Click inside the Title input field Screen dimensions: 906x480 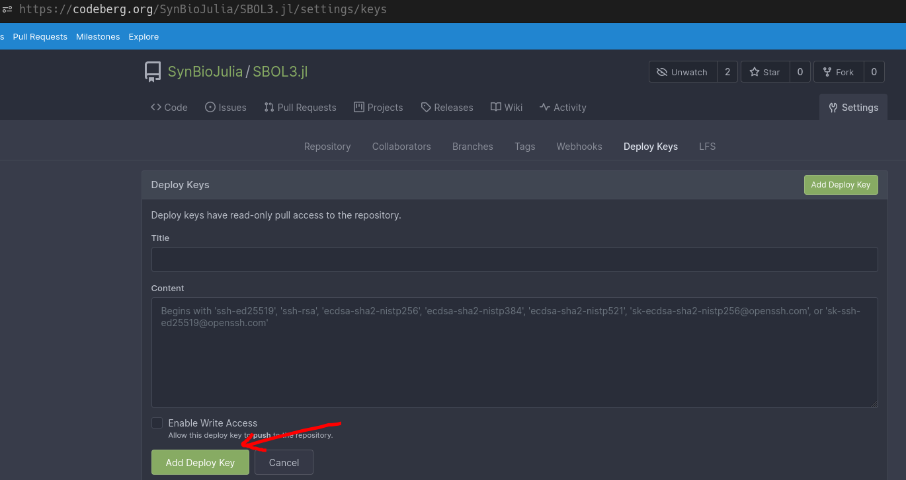(515, 259)
